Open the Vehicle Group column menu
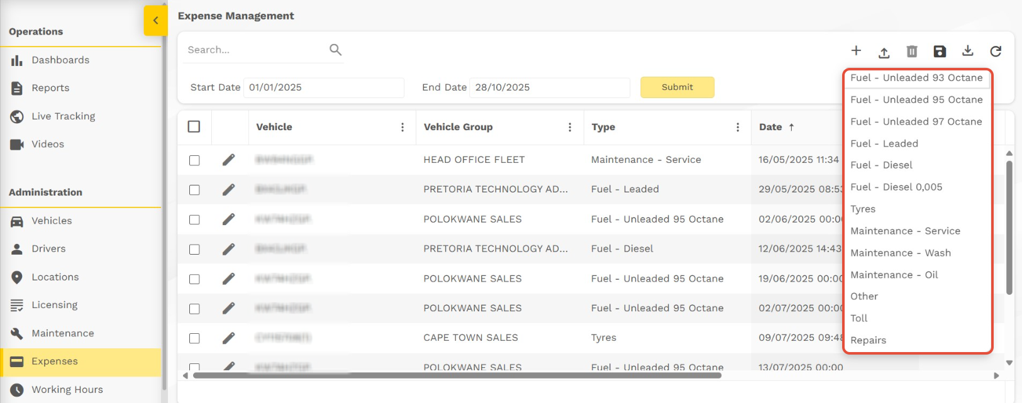The image size is (1022, 403). tap(570, 127)
